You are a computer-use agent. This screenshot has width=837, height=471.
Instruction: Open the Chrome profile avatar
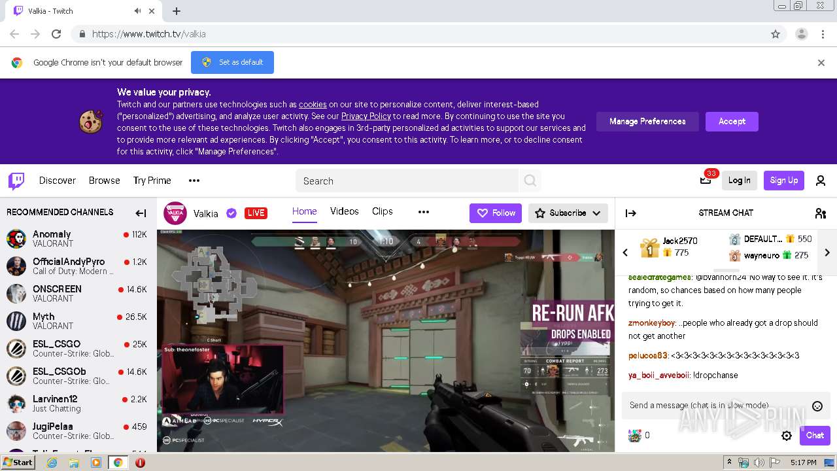pyautogui.click(x=802, y=34)
